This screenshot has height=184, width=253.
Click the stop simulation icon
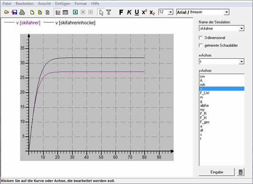[x=83, y=12]
